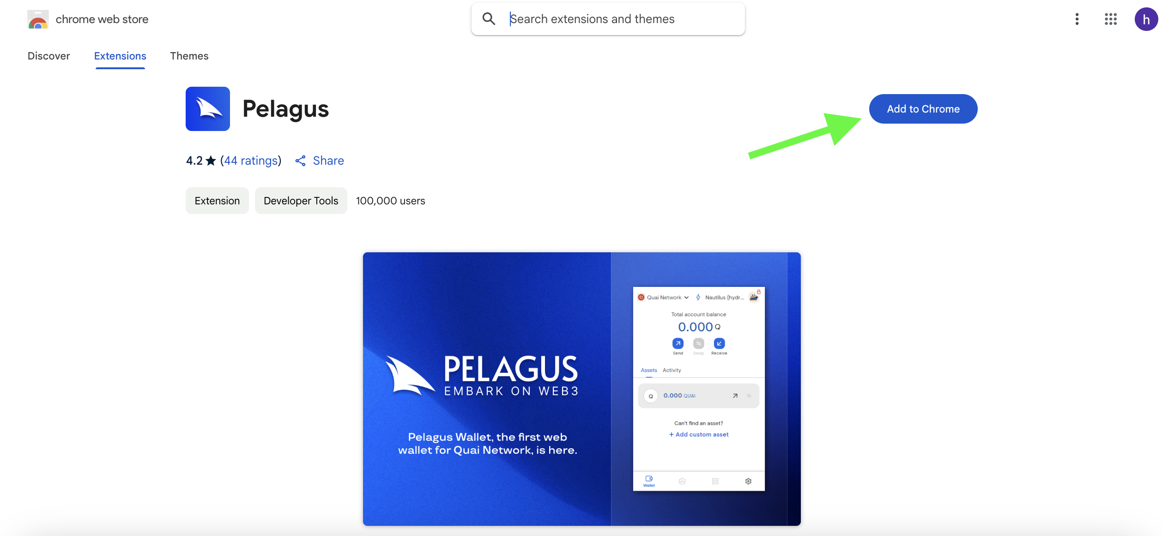Screen dimensions: 1162x536
Task: Open the Themes tab
Action: click(x=189, y=56)
